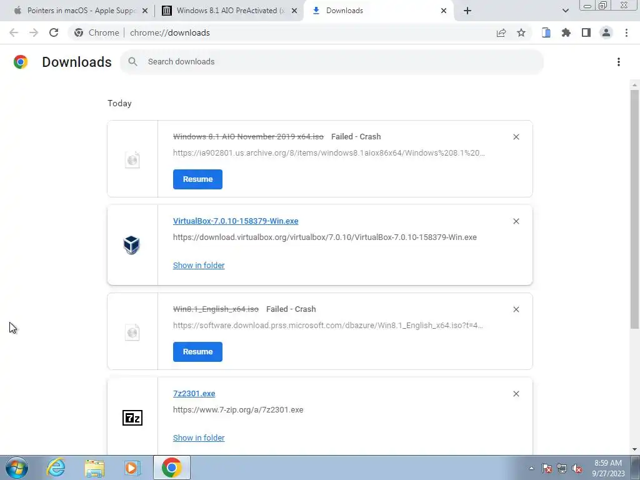Viewport: 640px width, 480px height.
Task: Open Action Center flag icon
Action: tap(546, 468)
